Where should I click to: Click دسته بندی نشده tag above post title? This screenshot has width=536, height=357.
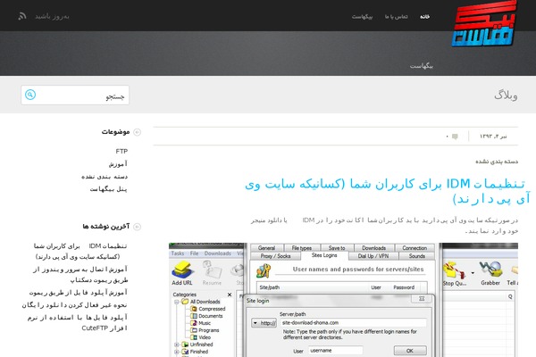click(x=497, y=162)
